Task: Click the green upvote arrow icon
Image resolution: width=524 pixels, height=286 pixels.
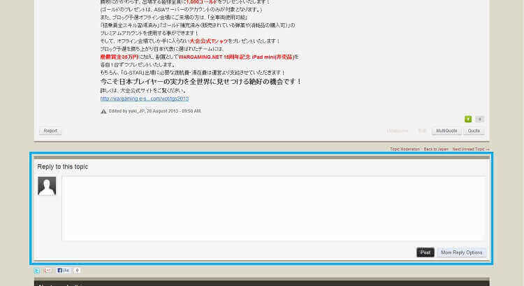Action: tap(468, 119)
